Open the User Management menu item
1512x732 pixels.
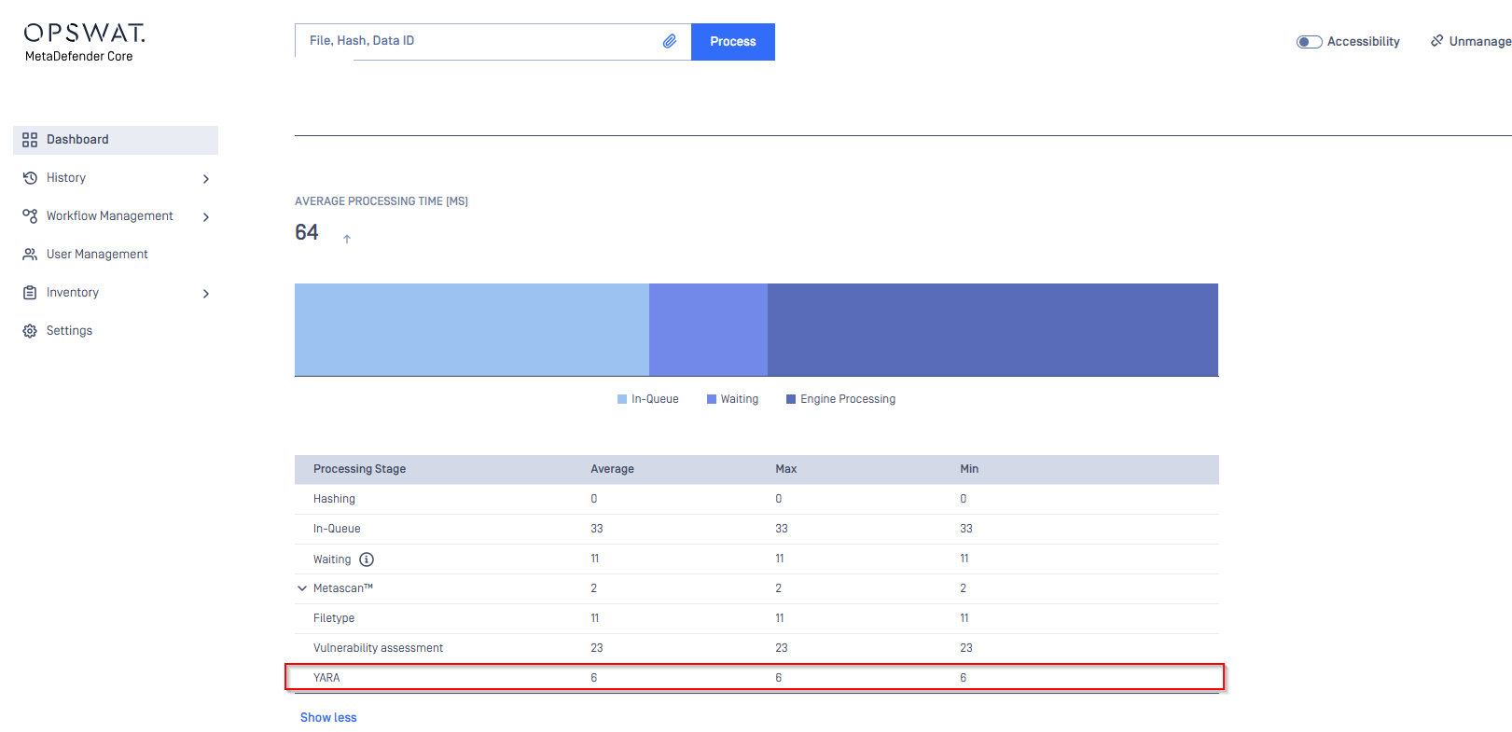(97, 255)
